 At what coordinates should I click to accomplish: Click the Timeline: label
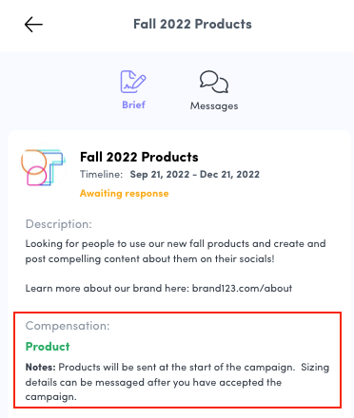point(101,174)
